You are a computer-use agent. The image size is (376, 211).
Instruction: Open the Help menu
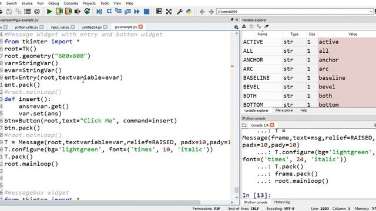pyautogui.click(x=129, y=3)
